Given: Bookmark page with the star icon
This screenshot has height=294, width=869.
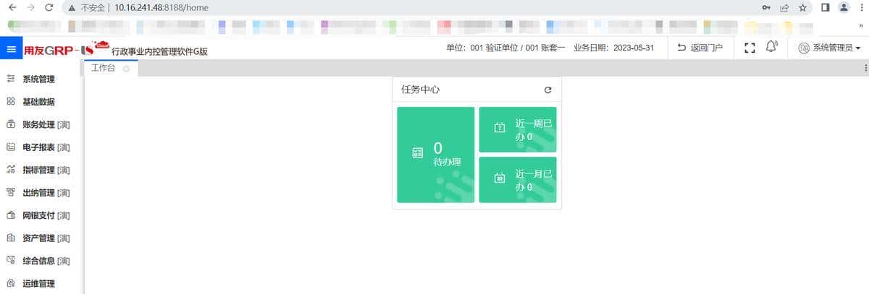Looking at the screenshot, I should [x=802, y=7].
